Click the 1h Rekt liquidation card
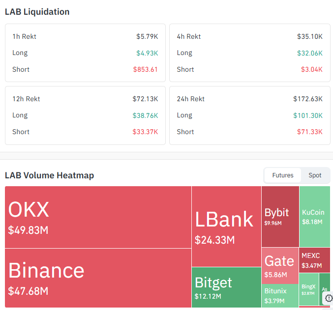The width and height of the screenshot is (333, 310). [x=85, y=53]
